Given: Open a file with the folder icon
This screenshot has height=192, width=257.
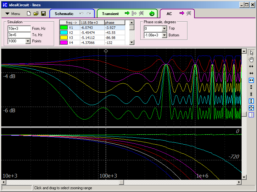Looking at the screenshot, I should point(36,13).
